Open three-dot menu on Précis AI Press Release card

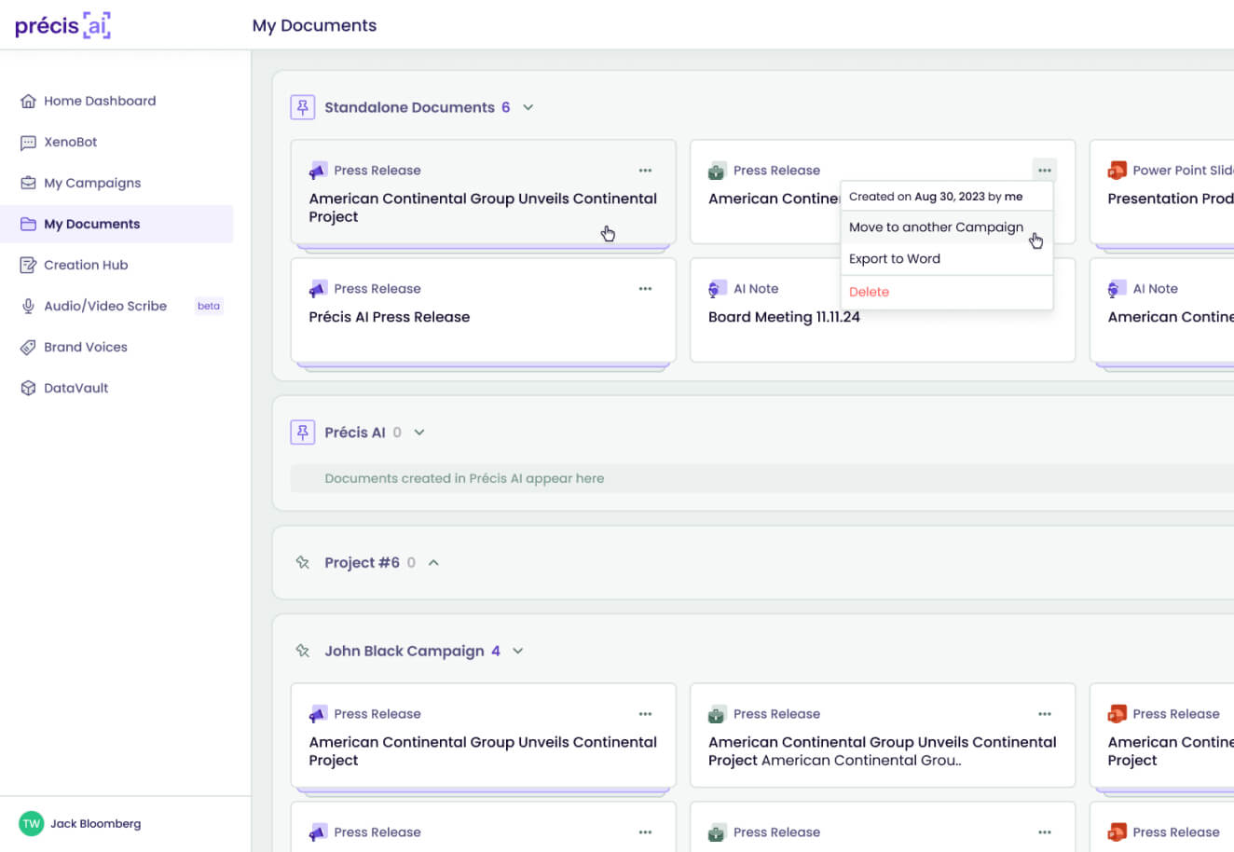645,289
